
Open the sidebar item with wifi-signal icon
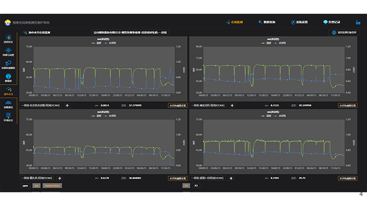tap(9, 104)
